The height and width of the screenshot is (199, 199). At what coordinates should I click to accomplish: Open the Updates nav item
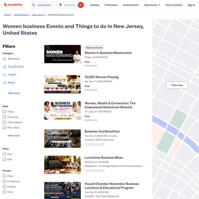95,5
